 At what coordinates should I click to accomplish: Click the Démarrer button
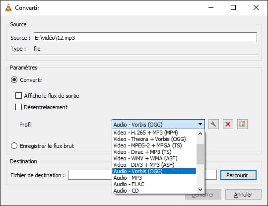pyautogui.click(x=203, y=195)
